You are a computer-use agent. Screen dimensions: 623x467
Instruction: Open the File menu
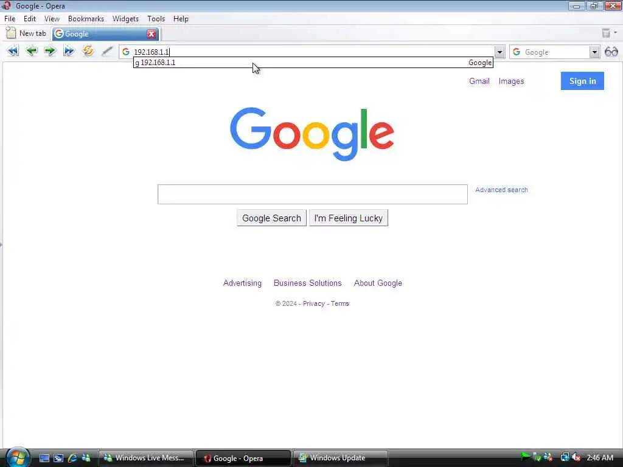[x=10, y=19]
